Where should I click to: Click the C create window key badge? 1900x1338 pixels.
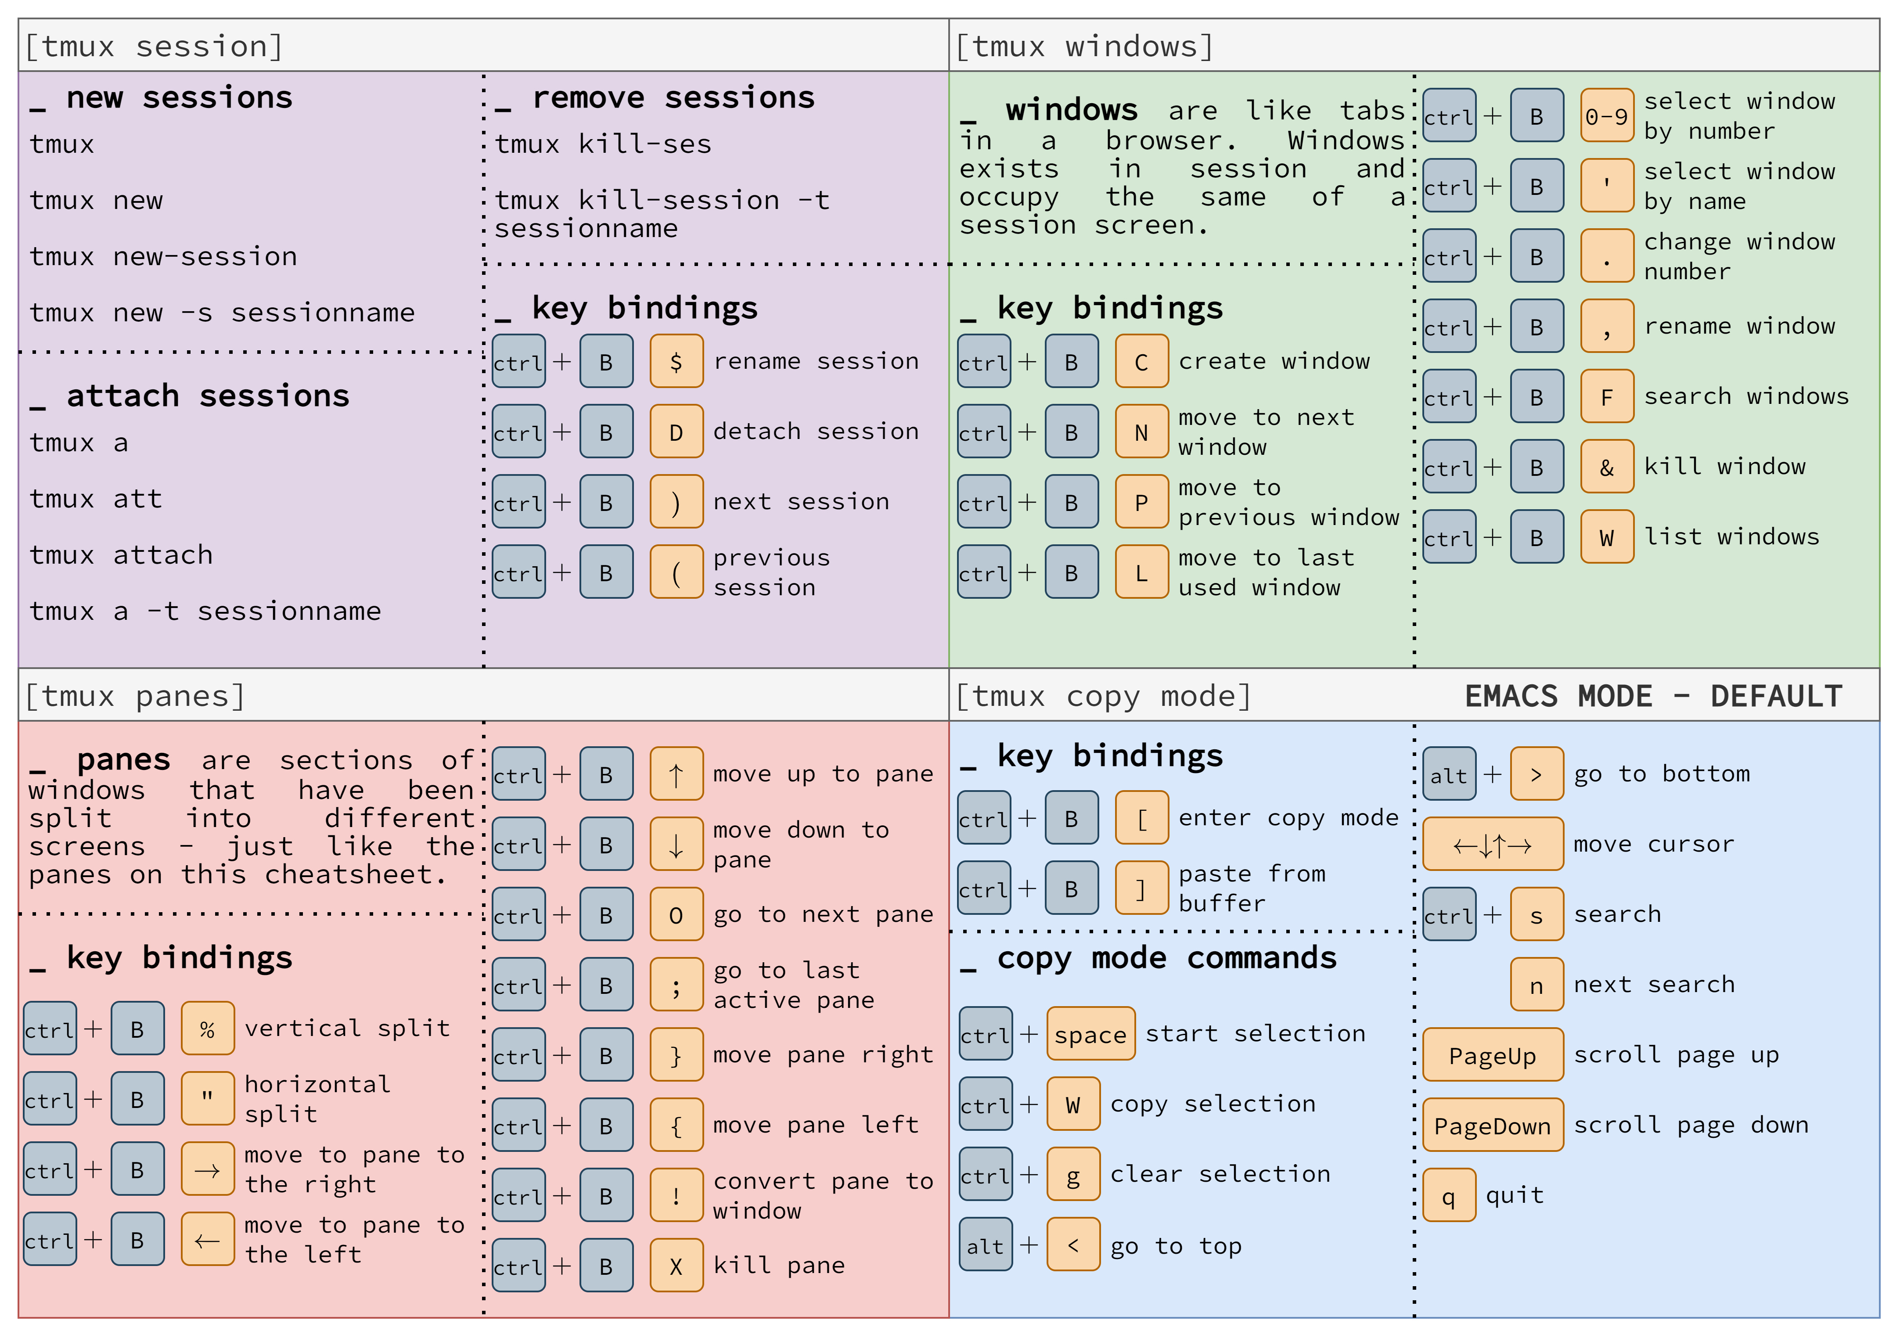(x=1142, y=362)
